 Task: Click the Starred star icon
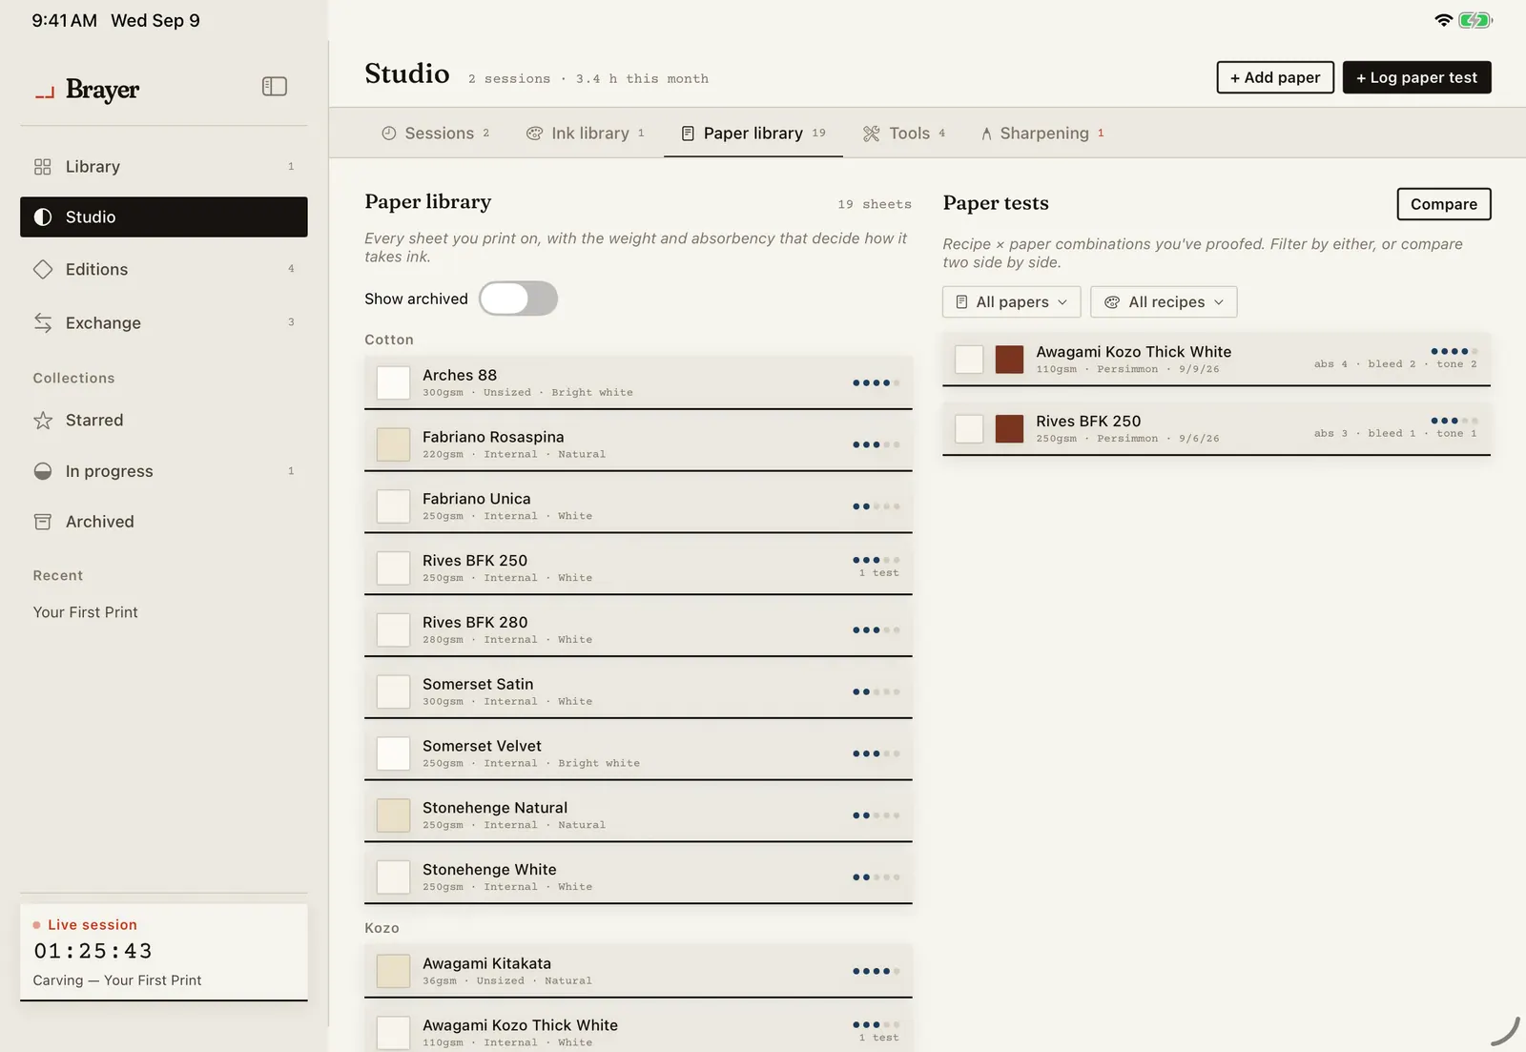click(43, 421)
